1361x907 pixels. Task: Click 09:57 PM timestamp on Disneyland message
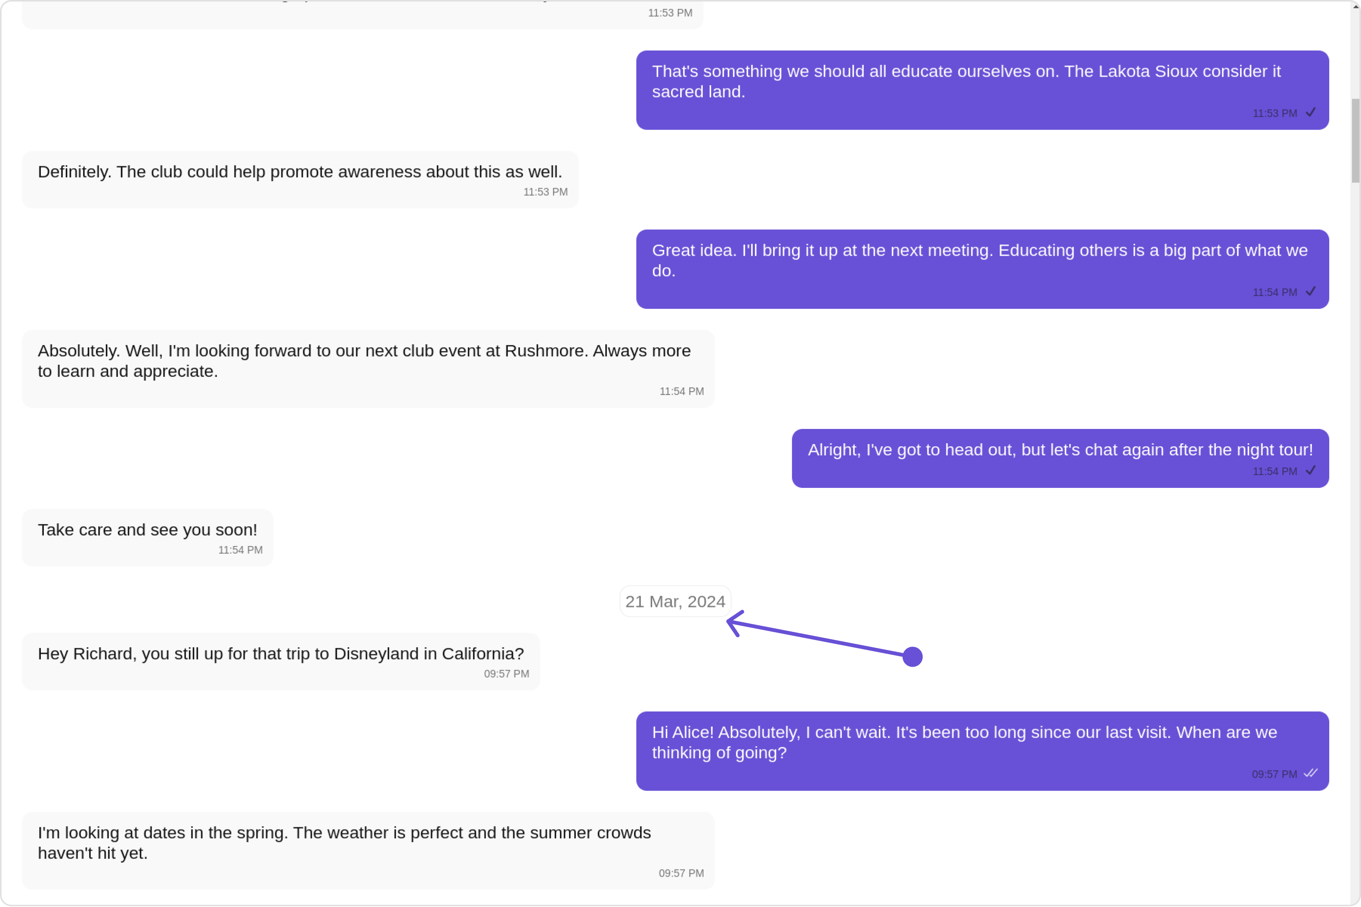pyautogui.click(x=506, y=674)
